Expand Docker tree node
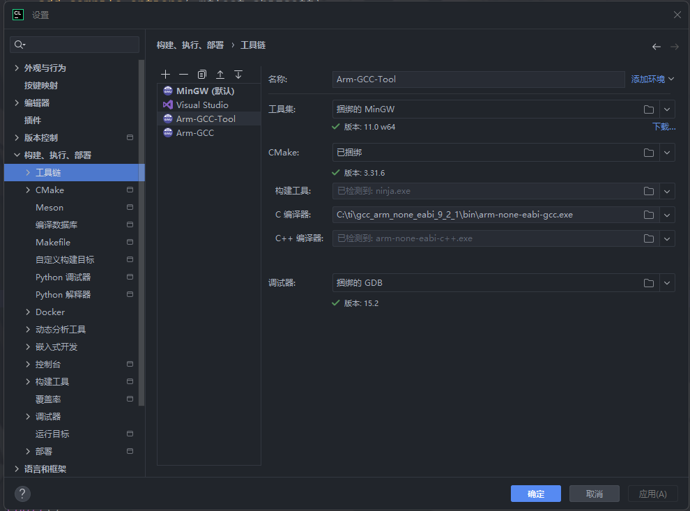 click(28, 312)
